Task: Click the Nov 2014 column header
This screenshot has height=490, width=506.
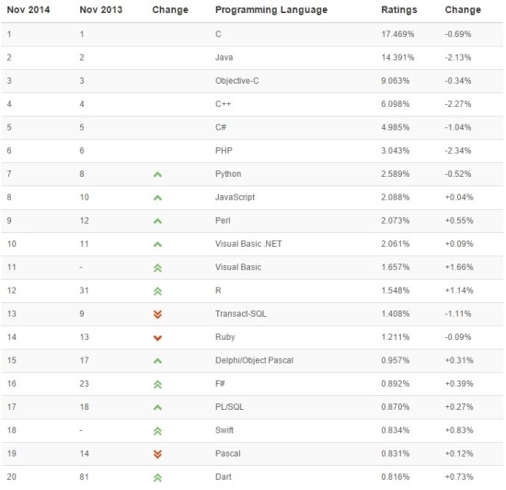Action: coord(29,10)
